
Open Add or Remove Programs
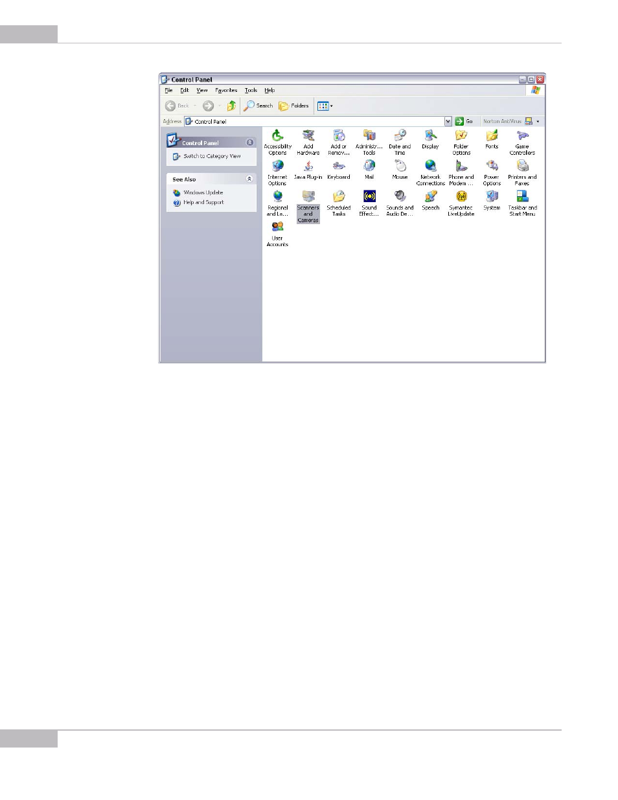pyautogui.click(x=339, y=142)
